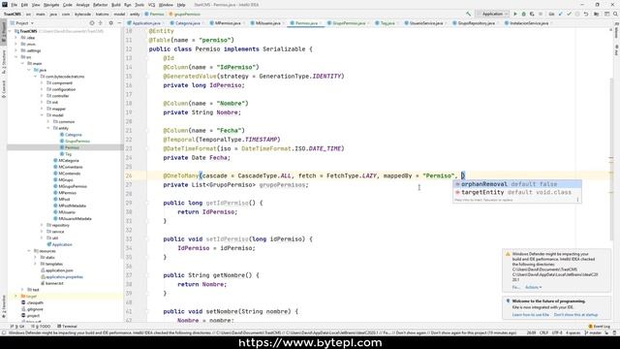Click the VCS update project icon
The height and width of the screenshot is (349, 620).
[x=560, y=14]
